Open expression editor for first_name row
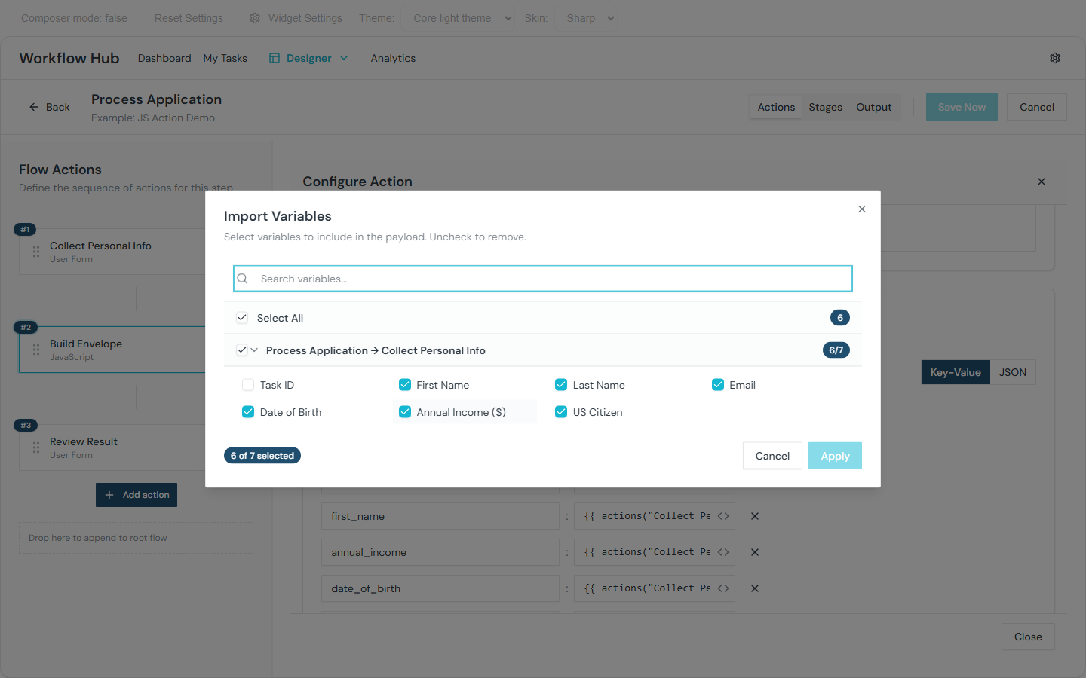 (x=723, y=516)
